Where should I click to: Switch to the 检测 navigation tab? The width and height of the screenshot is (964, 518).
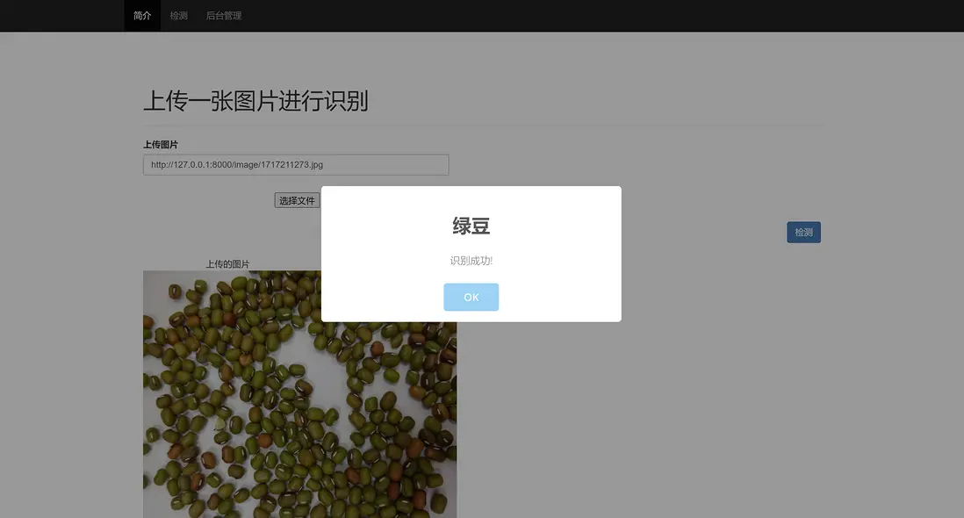coord(178,15)
